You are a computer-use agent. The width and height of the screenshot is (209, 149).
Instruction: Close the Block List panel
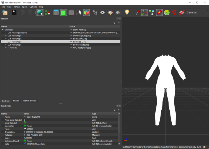(x=120, y=18)
